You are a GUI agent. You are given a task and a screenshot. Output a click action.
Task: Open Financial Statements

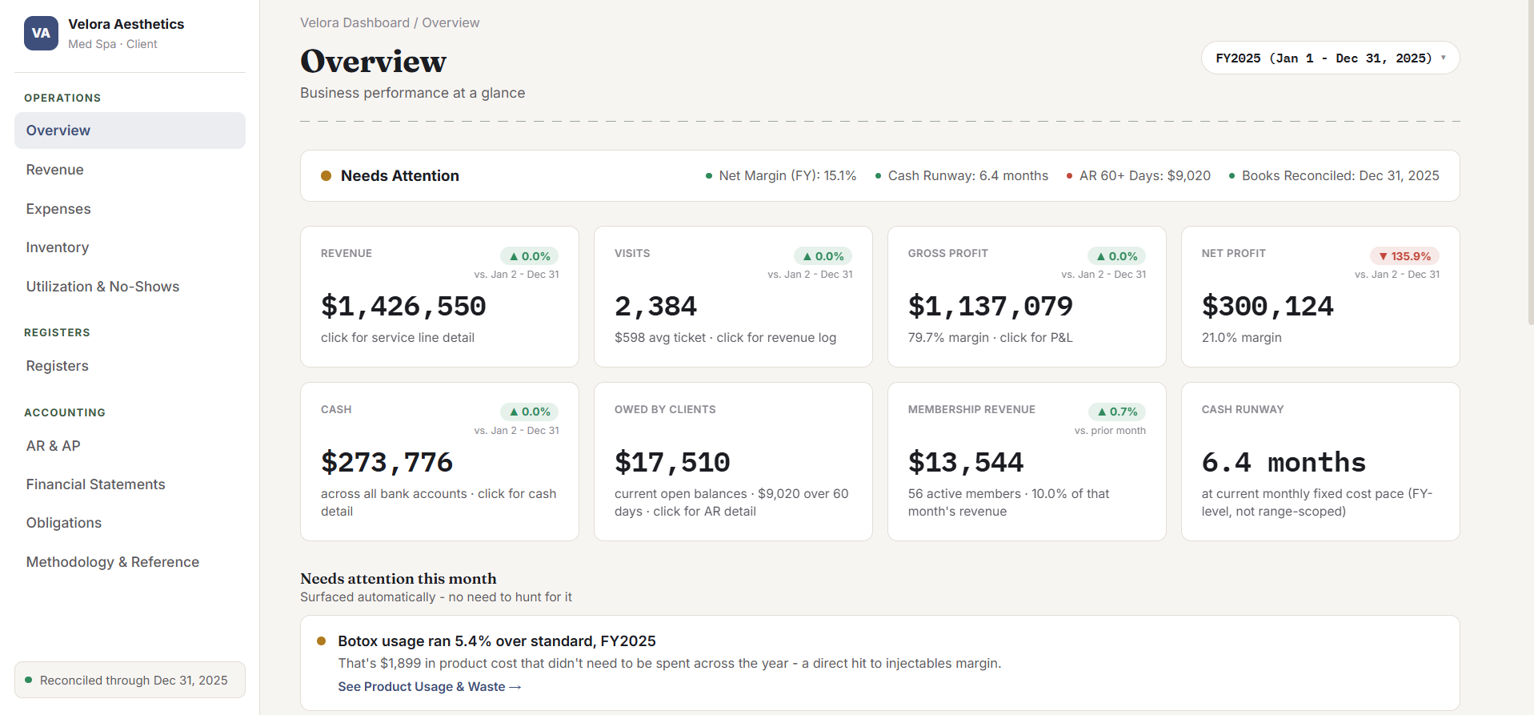130,484
